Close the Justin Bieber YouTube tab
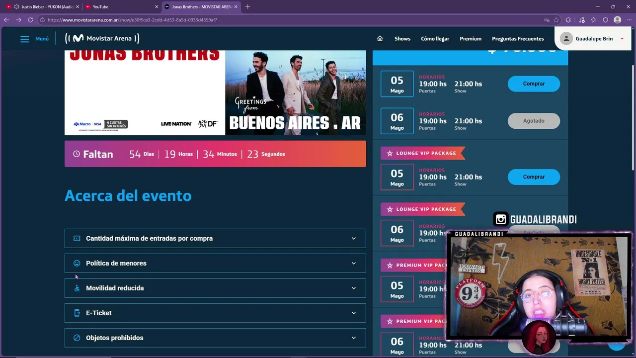This screenshot has height=358, width=636. click(x=78, y=6)
